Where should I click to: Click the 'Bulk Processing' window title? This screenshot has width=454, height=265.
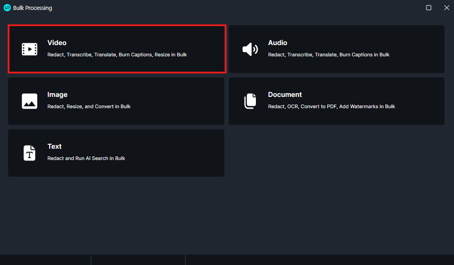click(32, 8)
